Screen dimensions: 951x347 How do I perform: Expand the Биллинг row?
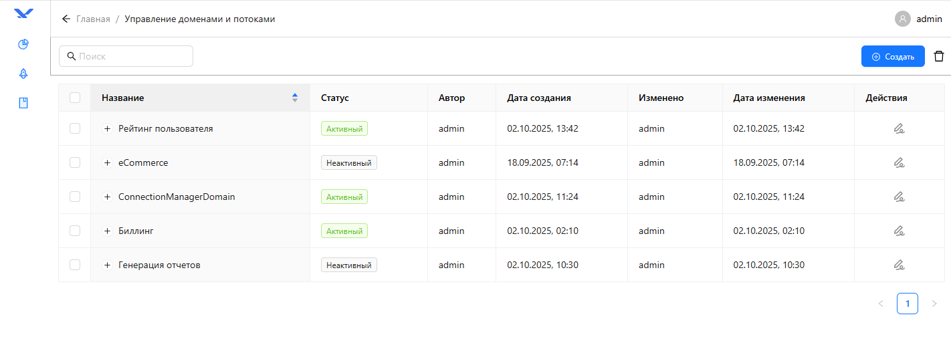point(107,231)
